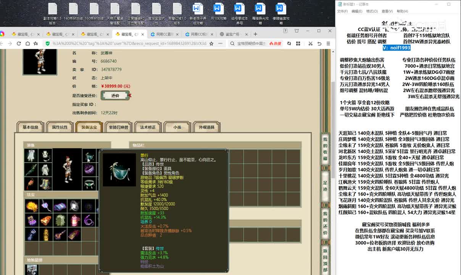Open the Notepad 文件(F) menu
The width and height of the screenshot is (461, 275).
click(x=342, y=11)
